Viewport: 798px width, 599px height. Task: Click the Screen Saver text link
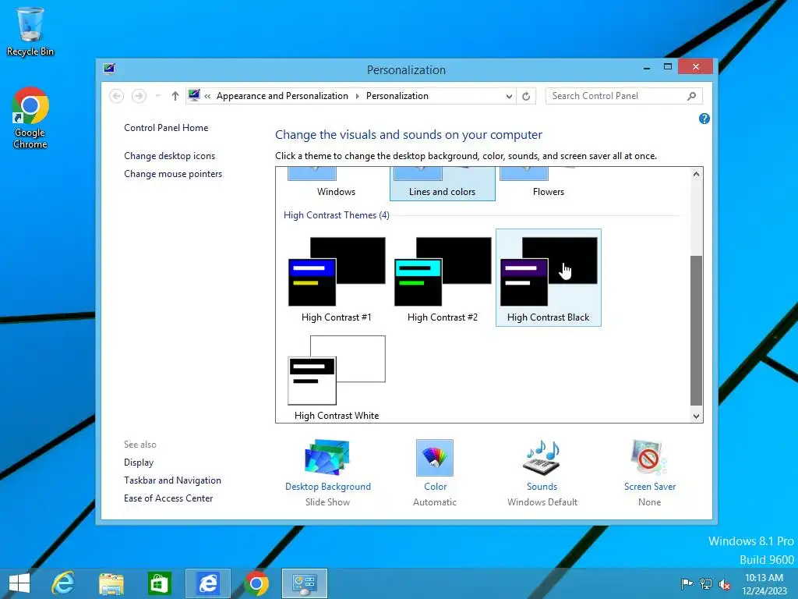650,487
